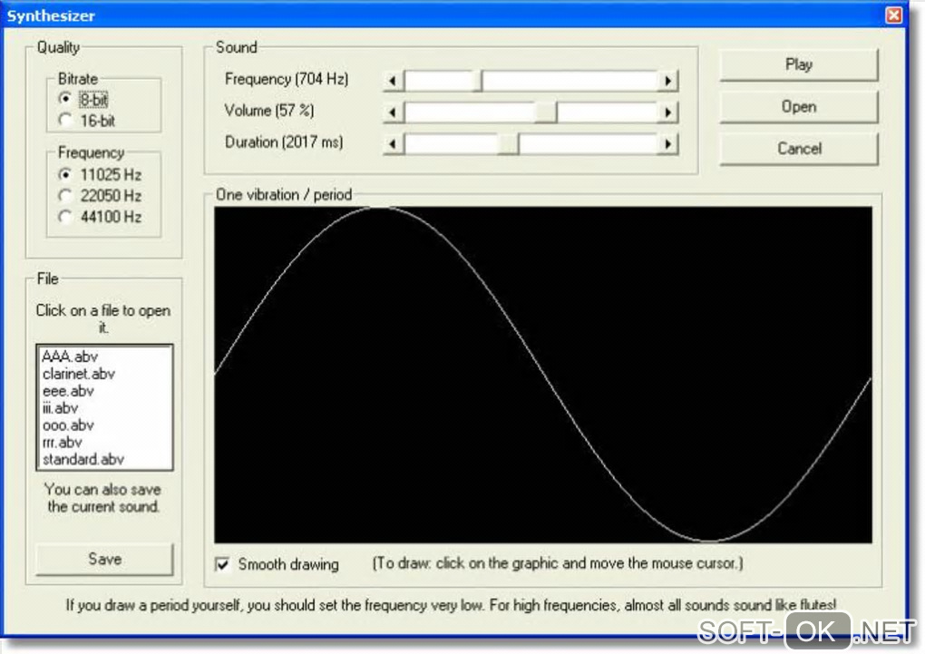Close the Synthesizer window

click(x=894, y=15)
